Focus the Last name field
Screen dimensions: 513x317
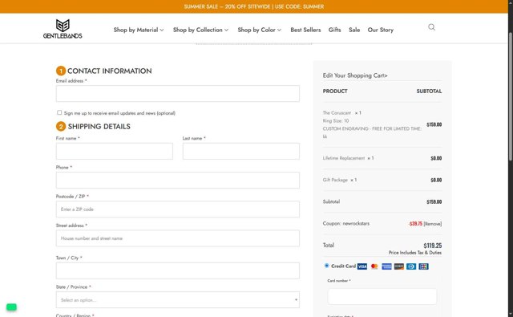coord(240,152)
